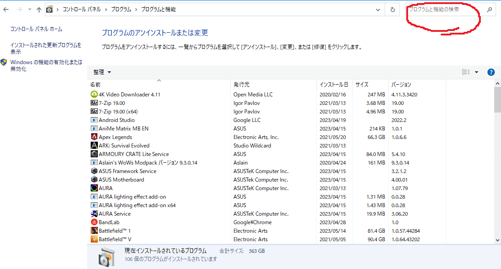The image size is (501, 269).
Task: Select the BandLab red icon
Action: click(x=94, y=222)
